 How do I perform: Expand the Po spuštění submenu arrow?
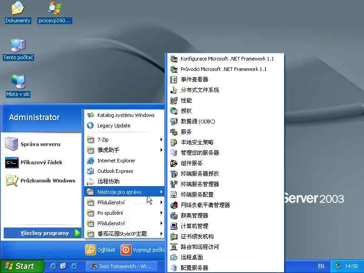pos(162,213)
